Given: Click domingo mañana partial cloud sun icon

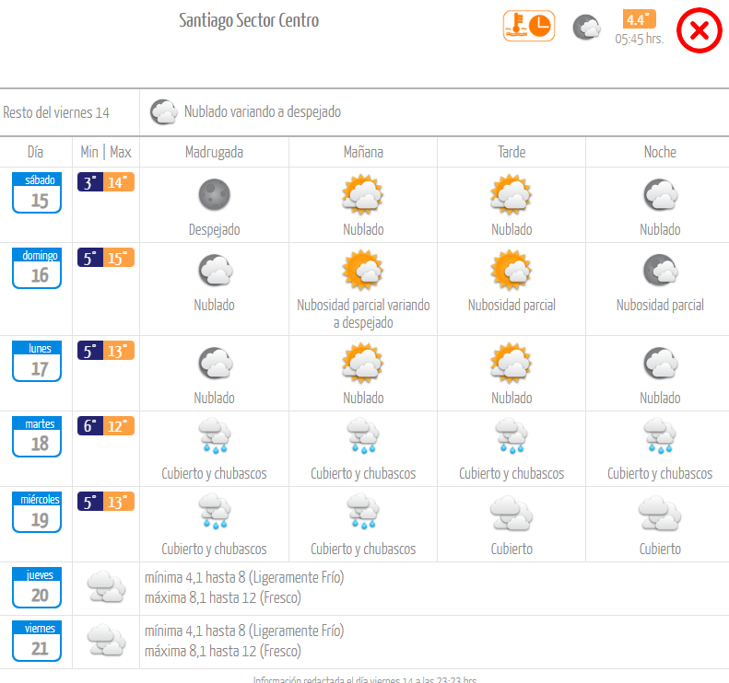Looking at the screenshot, I should coord(362,270).
